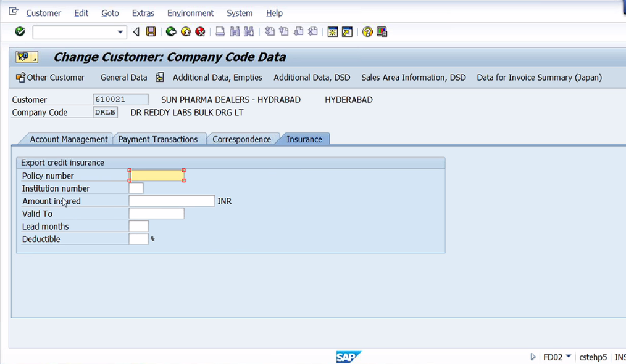626x364 pixels.
Task: Click the green checkmark Enter icon
Action: pos(20,32)
